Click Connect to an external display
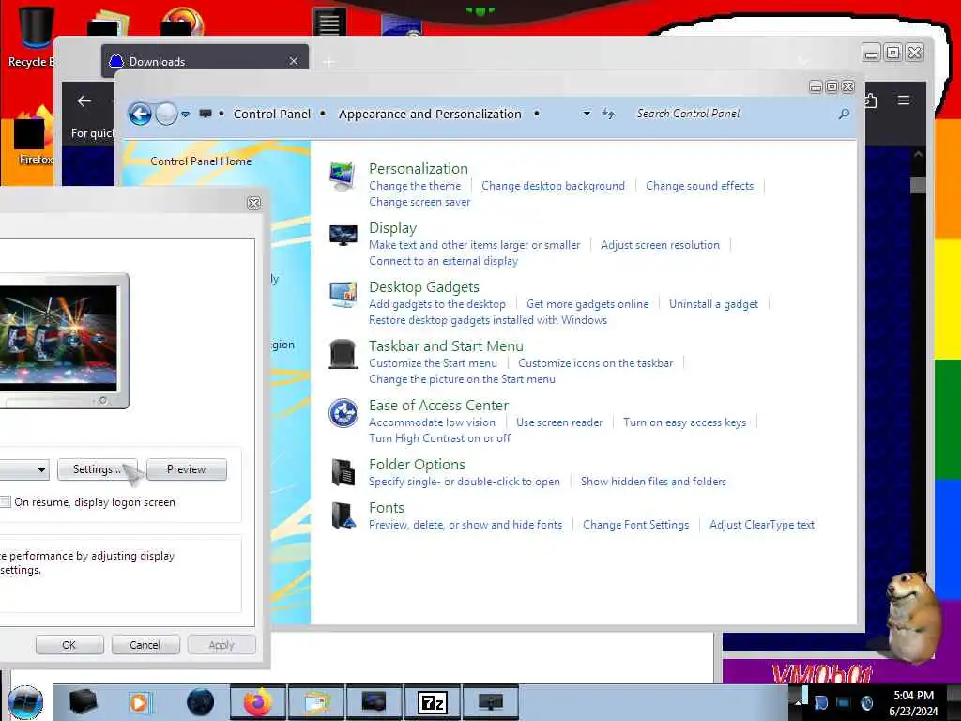This screenshot has width=961, height=721. (443, 261)
